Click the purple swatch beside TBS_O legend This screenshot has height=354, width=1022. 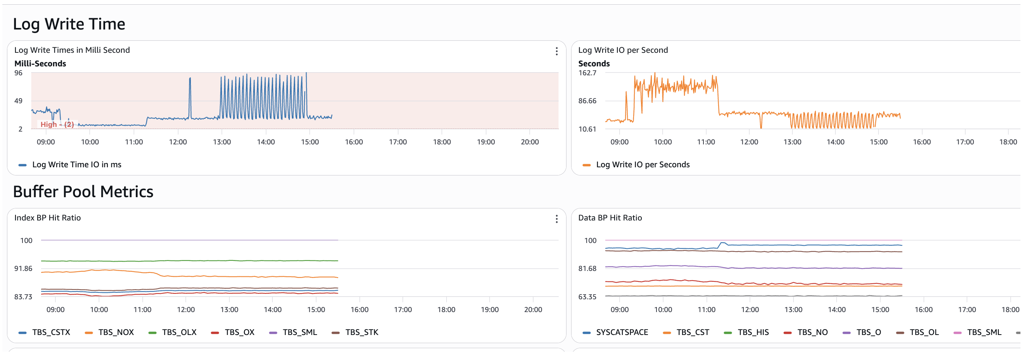846,333
